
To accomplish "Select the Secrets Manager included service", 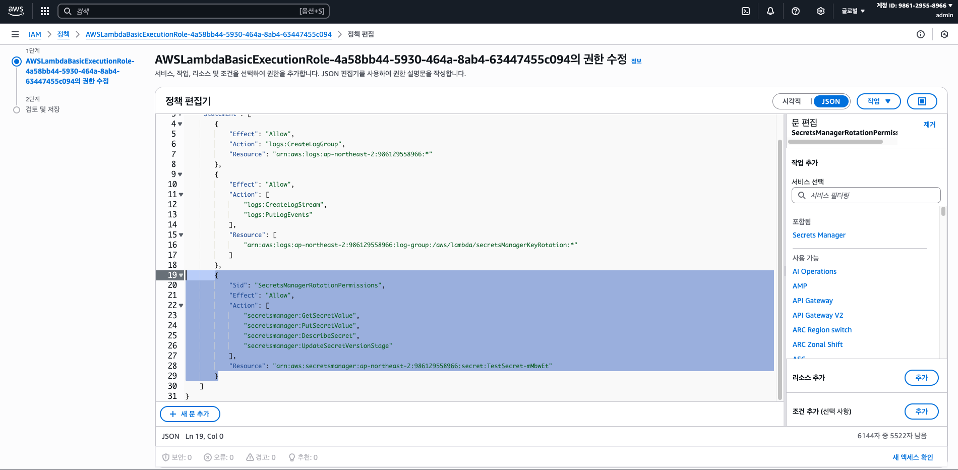I will [x=819, y=235].
